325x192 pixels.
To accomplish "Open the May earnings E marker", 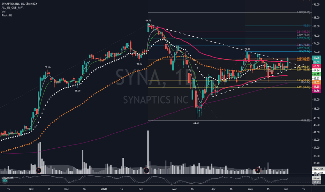I will click(x=258, y=170).
